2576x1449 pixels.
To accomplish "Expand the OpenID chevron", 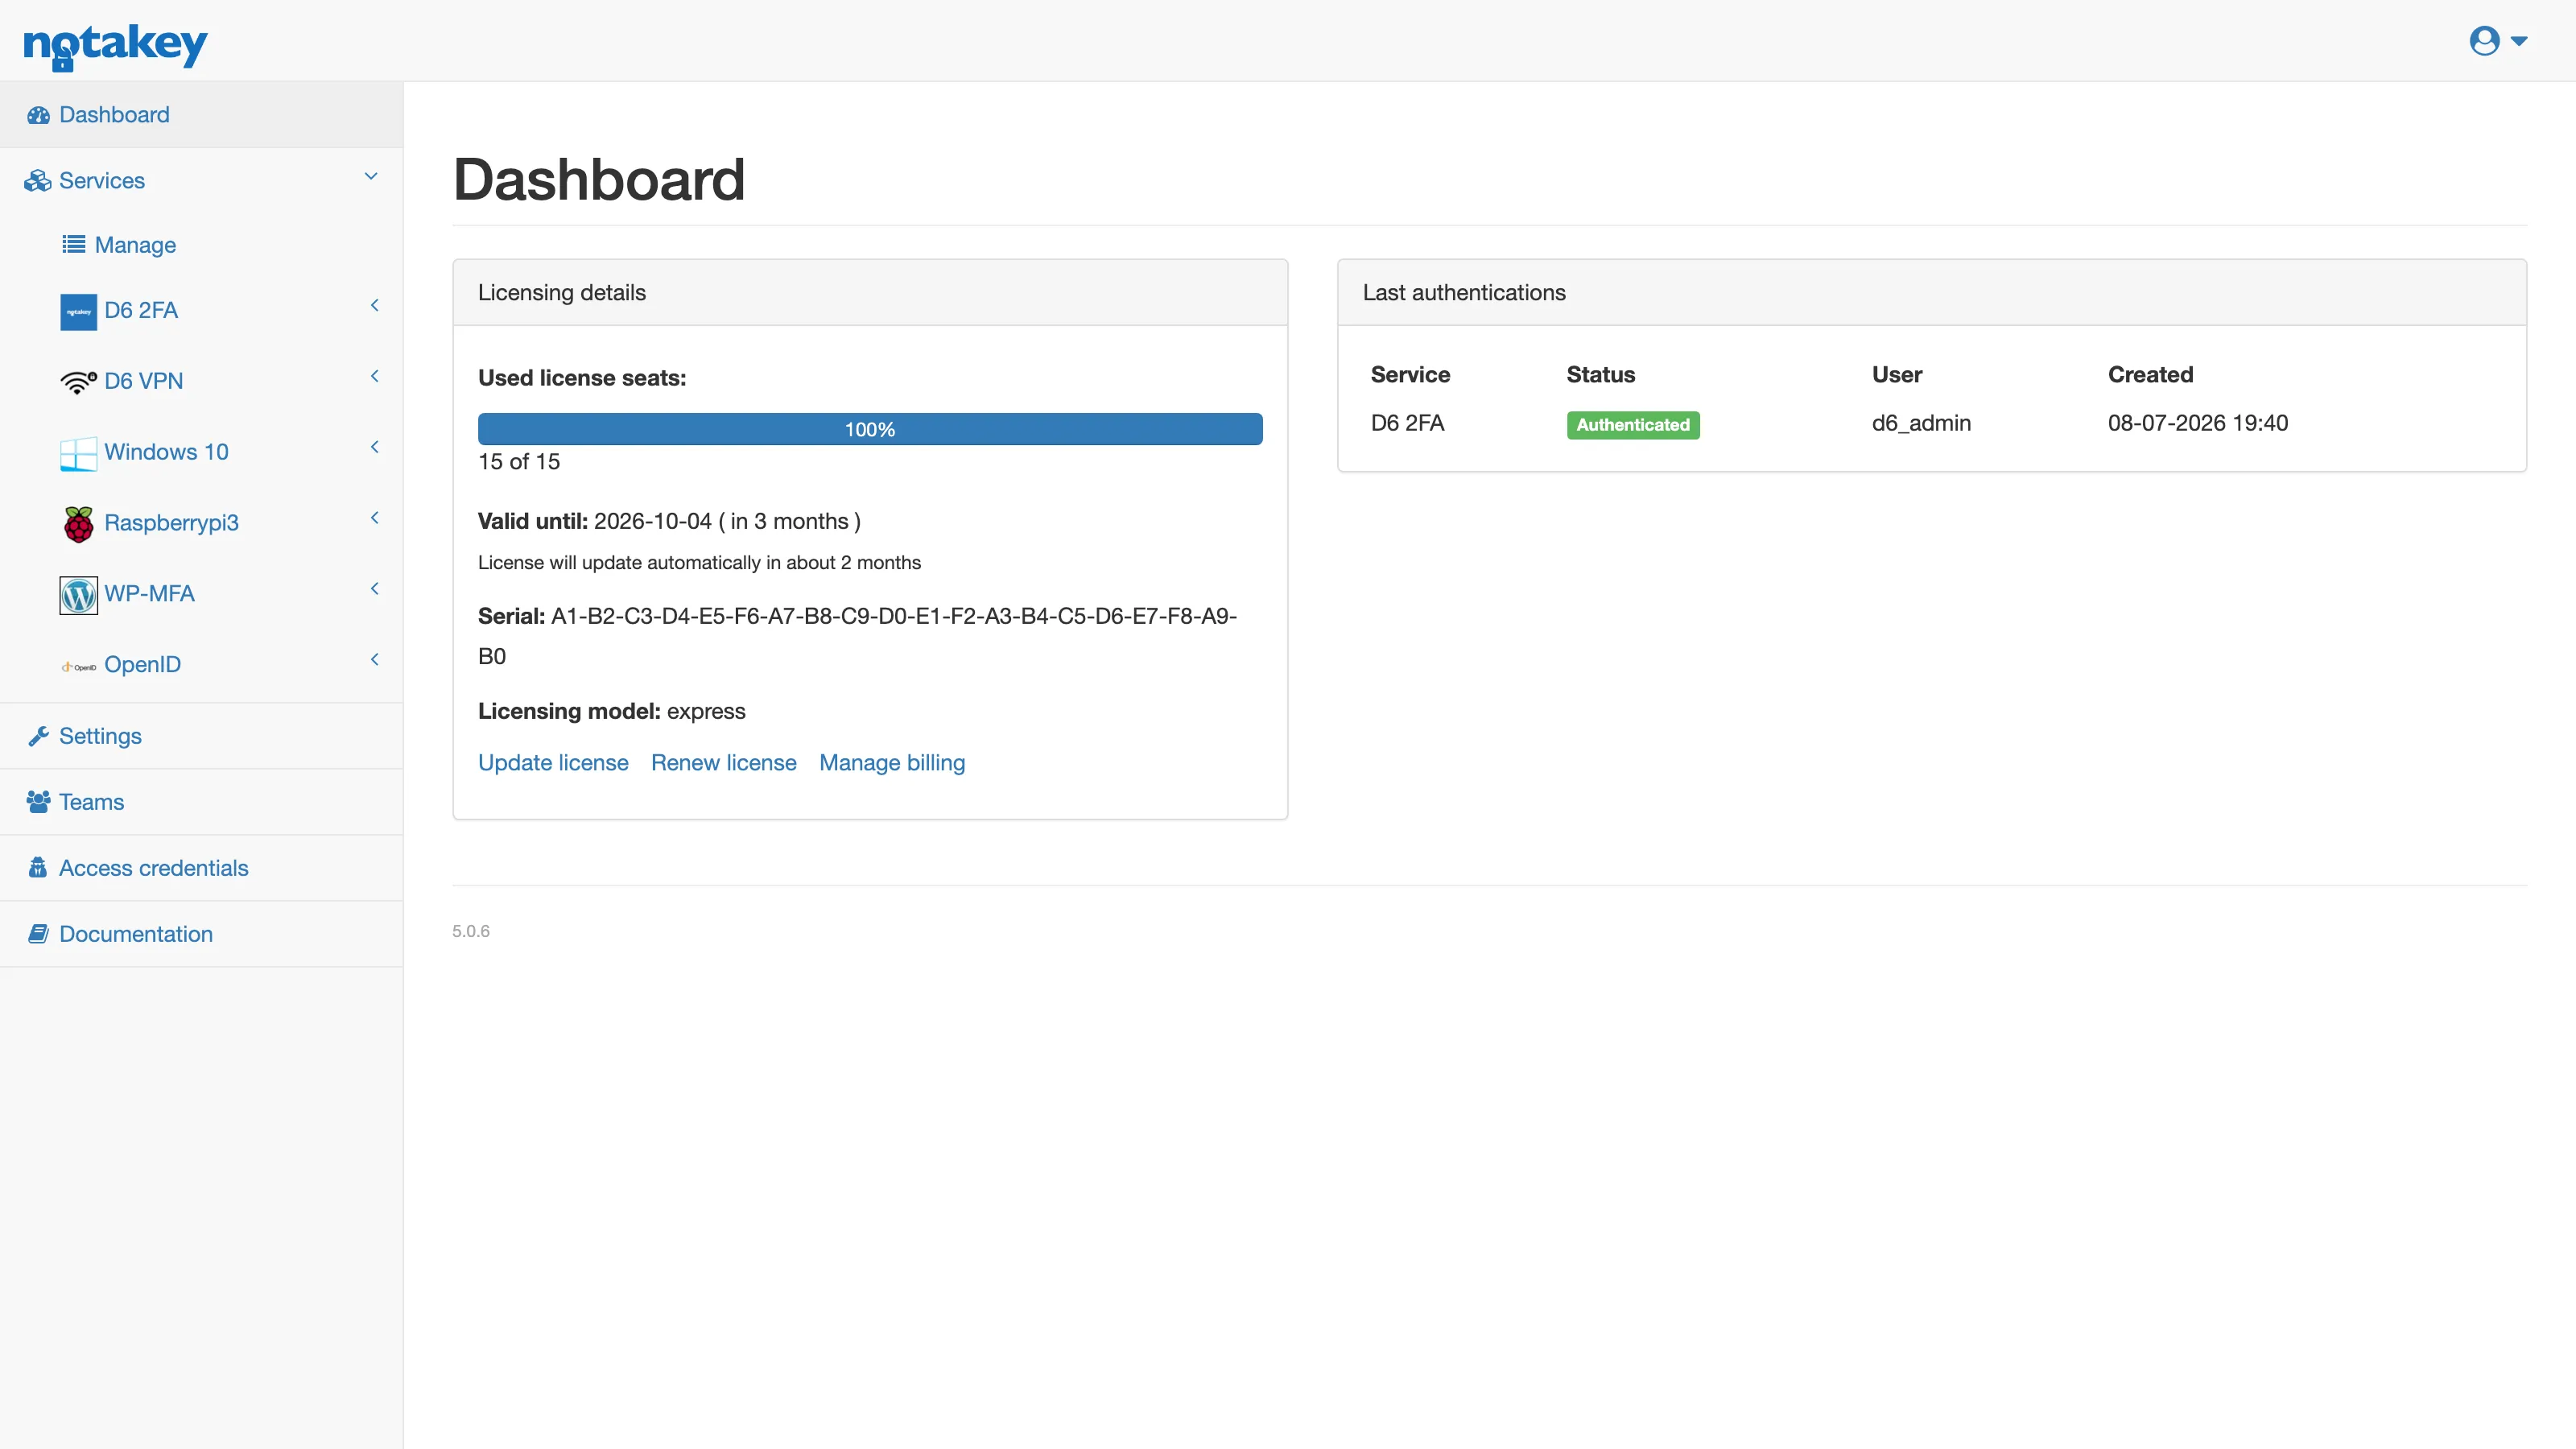I will 375,660.
